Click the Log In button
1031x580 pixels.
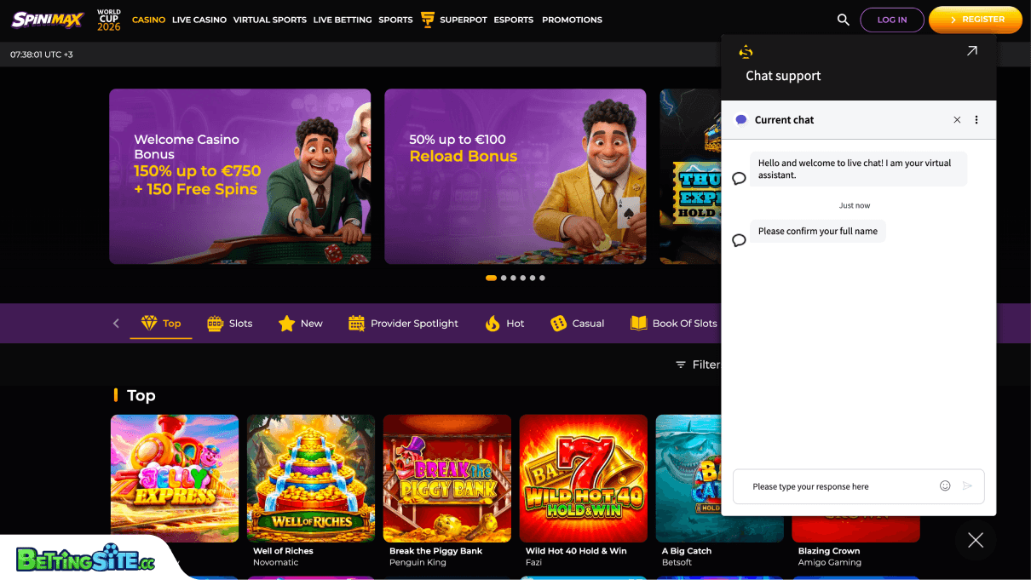(892, 20)
